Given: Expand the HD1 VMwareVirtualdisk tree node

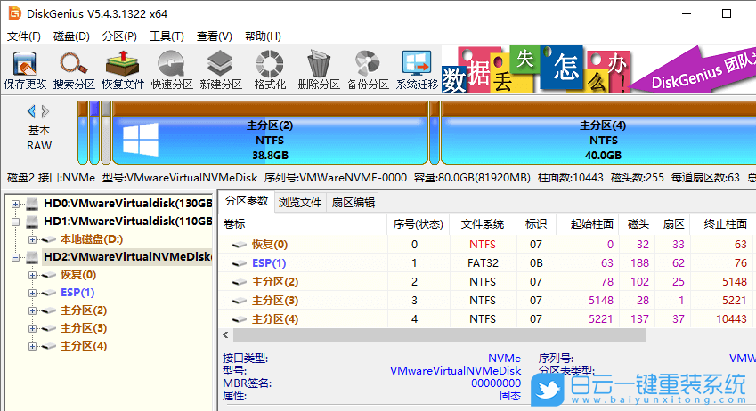Looking at the screenshot, I should click(15, 222).
